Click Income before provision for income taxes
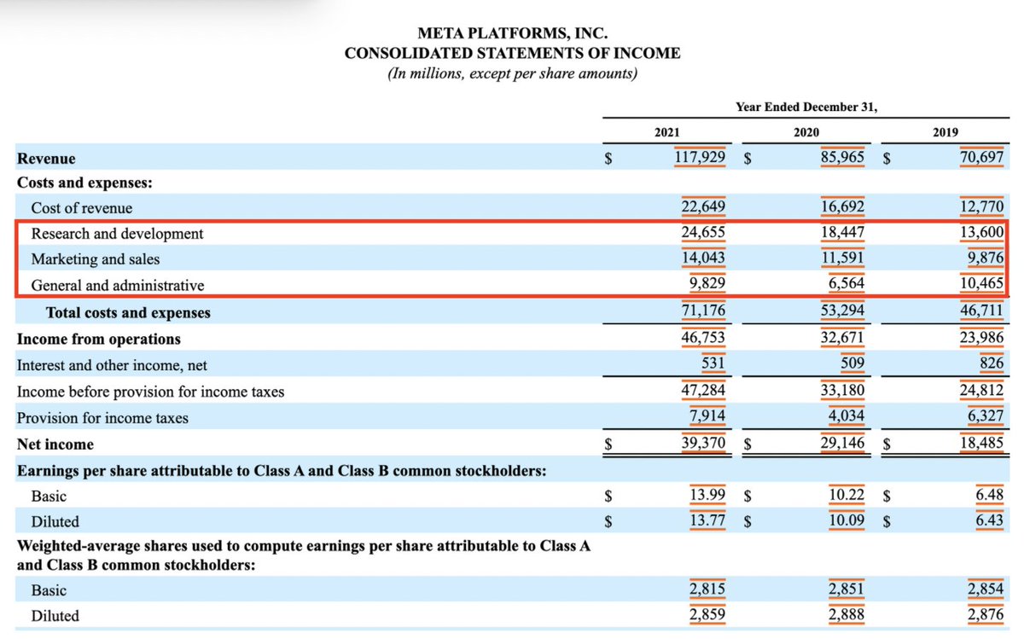 click(151, 392)
